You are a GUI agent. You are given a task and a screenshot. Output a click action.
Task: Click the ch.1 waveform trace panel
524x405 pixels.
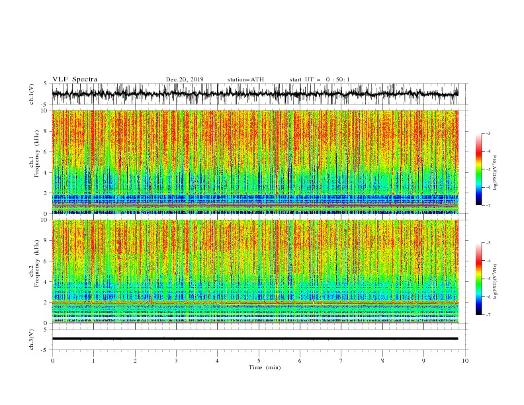255,94
